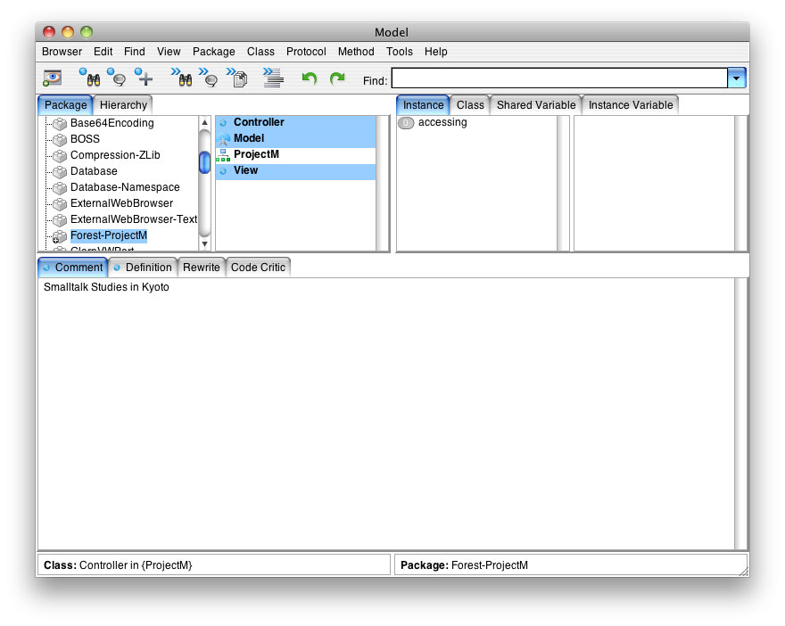Select the Base64Encoding package name
The image size is (785, 626).
coord(112,123)
